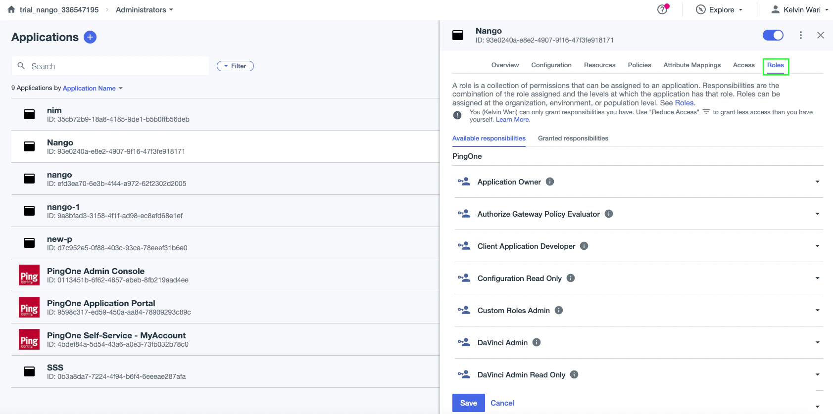Click the lowercase nango application icon
This screenshot has height=414, width=833.
click(x=29, y=179)
